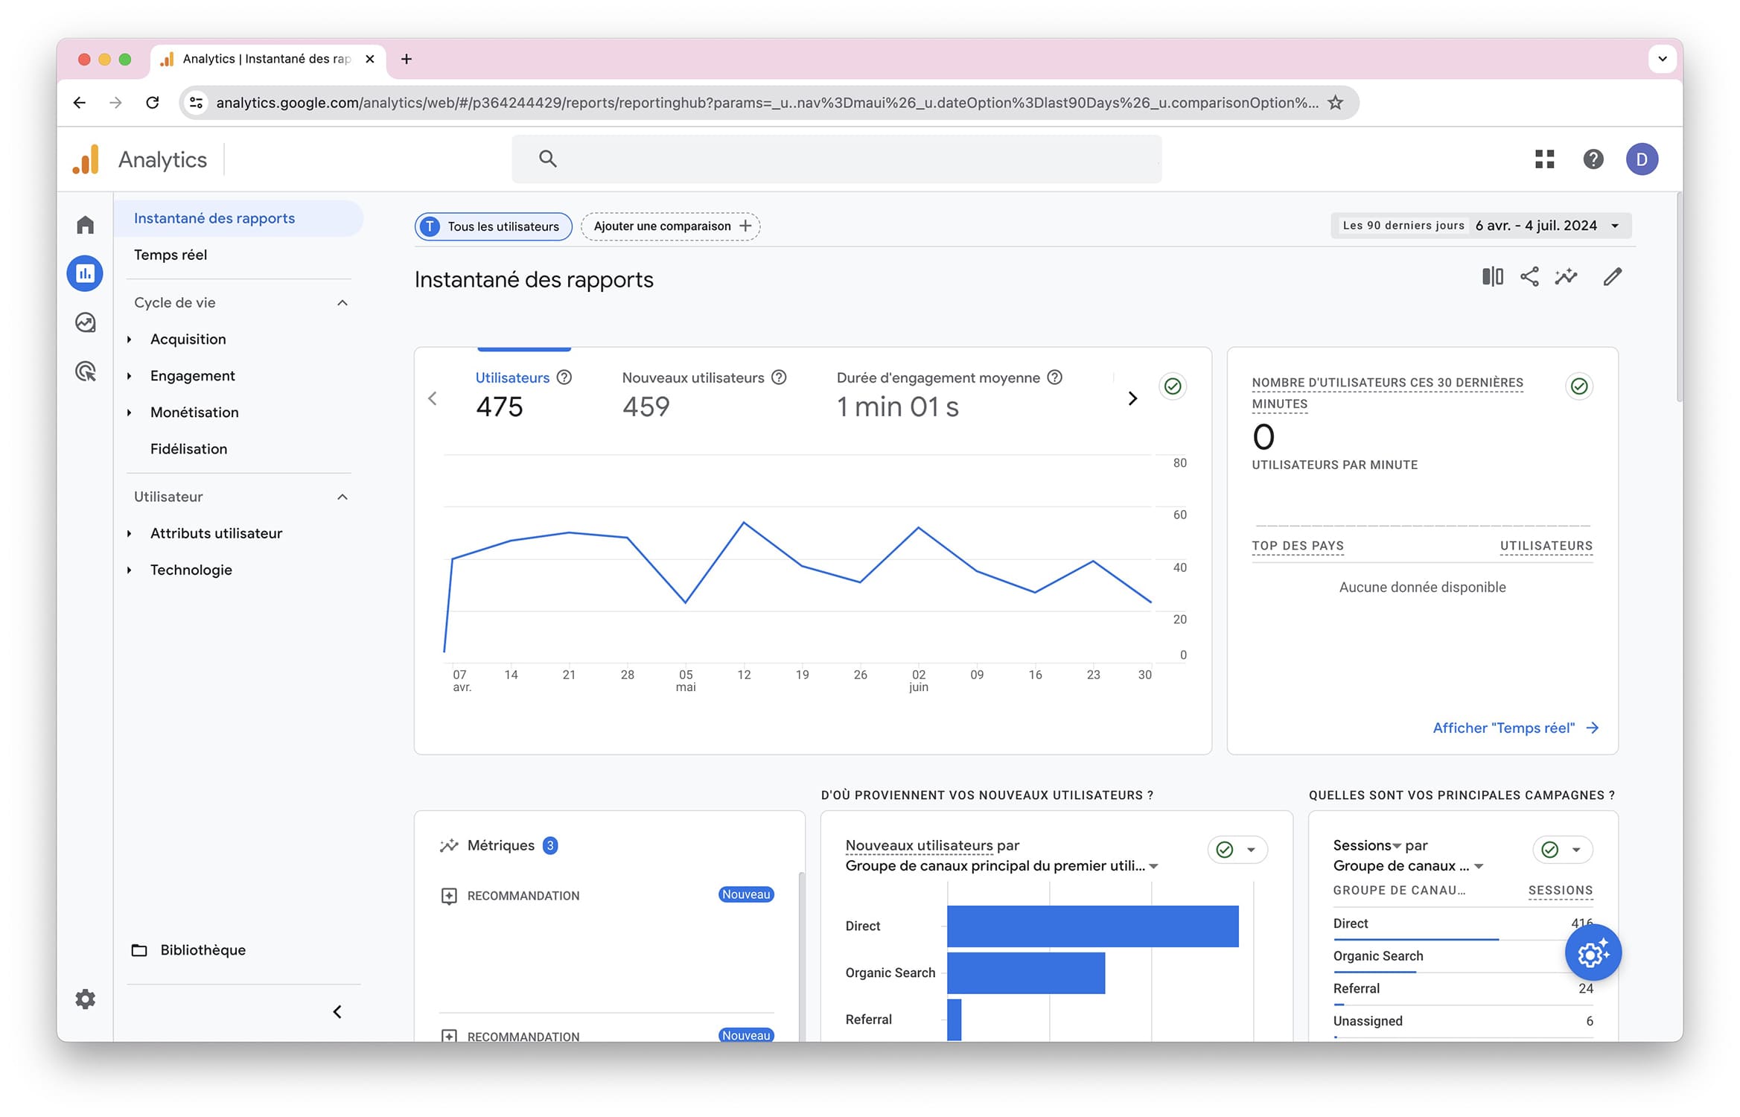Click Ajouter une comparaison button
Screen dimensions: 1740x1117
[x=670, y=226]
